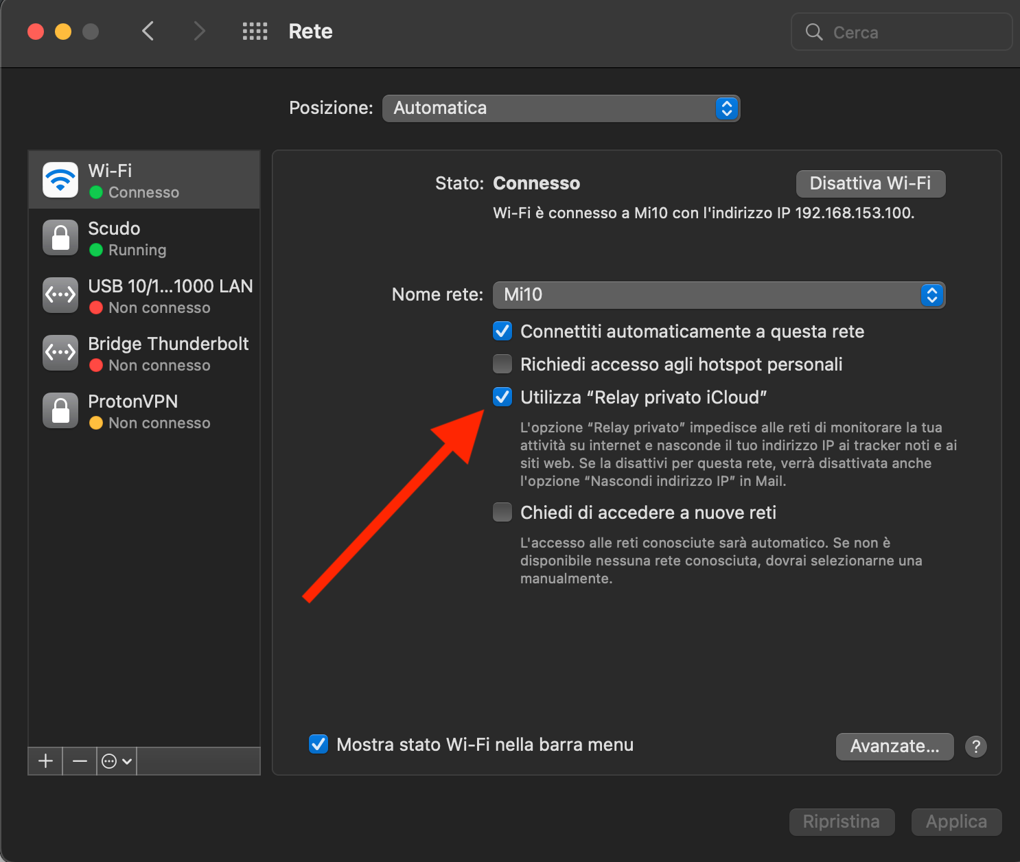Select USB 10/100/1000 LAN service
The width and height of the screenshot is (1020, 862).
point(144,295)
